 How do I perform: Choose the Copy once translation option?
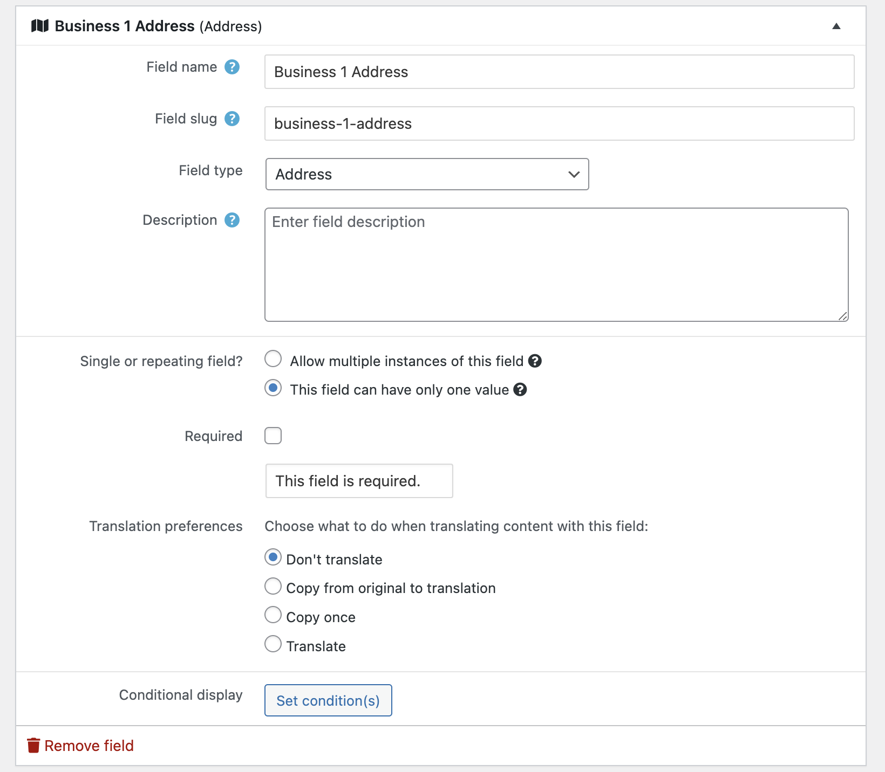(x=273, y=615)
